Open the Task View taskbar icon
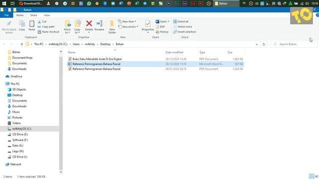 click(12, 3)
